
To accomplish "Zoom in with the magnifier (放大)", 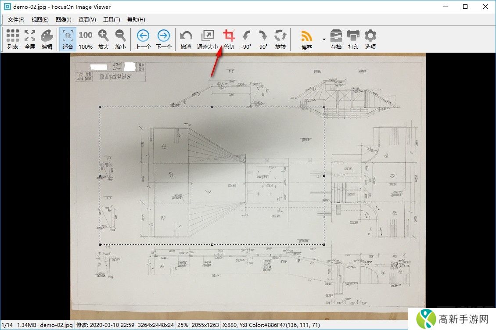I will coord(103,39).
